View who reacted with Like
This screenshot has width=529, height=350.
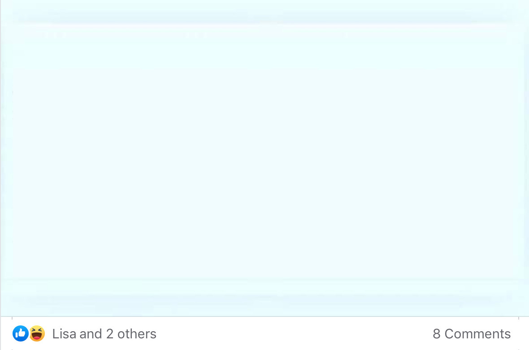[21, 333]
